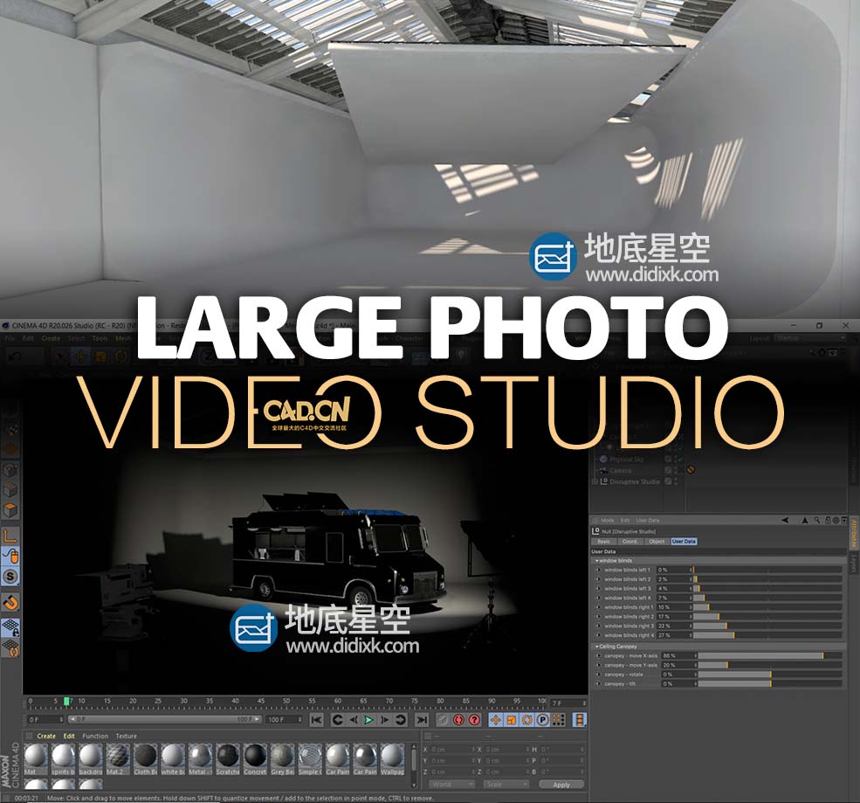Click the Apply coordinates button

(561, 785)
